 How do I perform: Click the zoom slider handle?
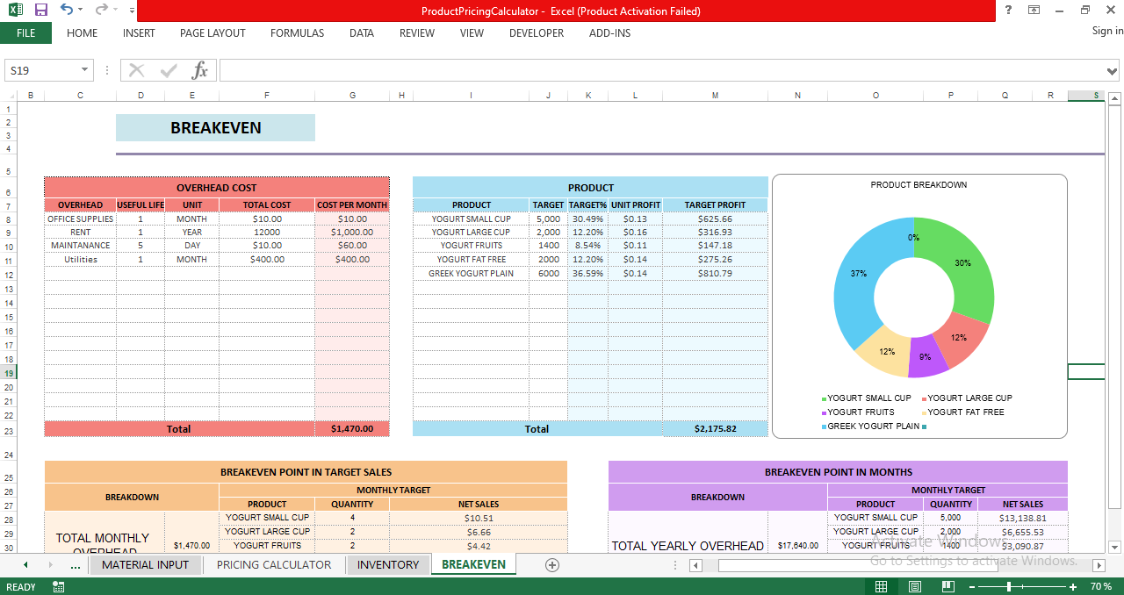coord(1010,586)
